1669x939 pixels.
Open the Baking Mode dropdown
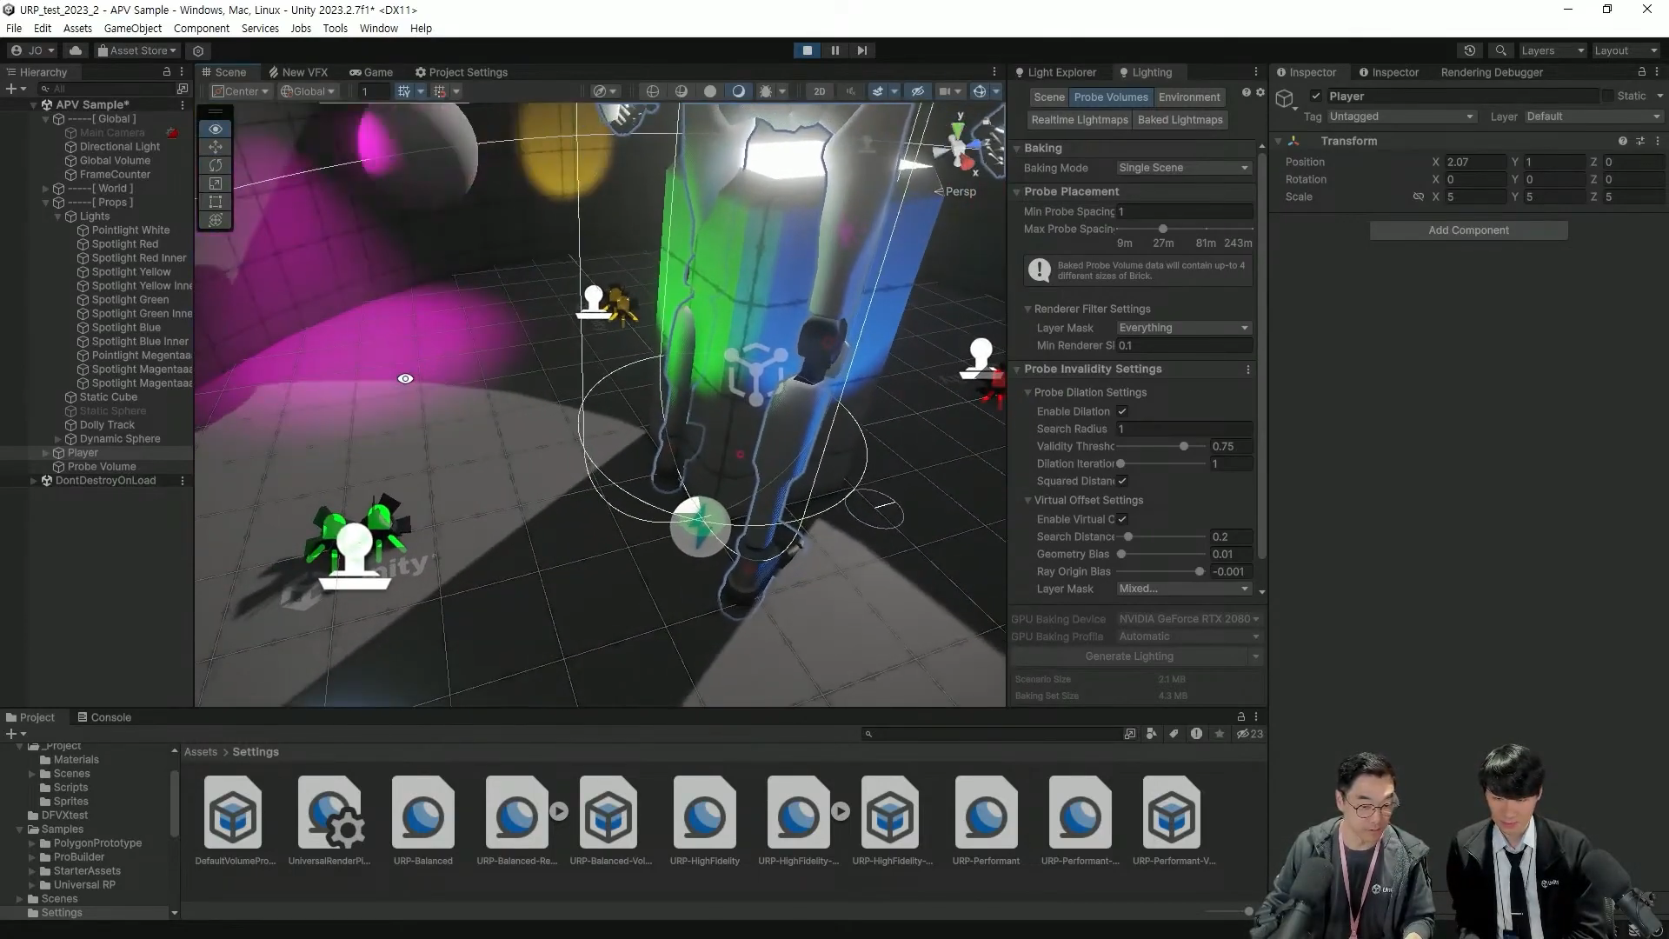1183,168
